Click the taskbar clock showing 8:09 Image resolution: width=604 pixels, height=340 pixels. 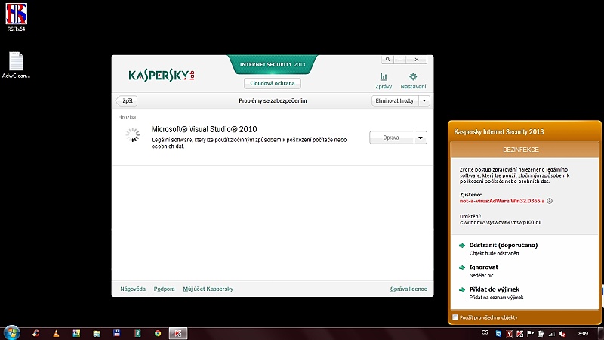(583, 333)
